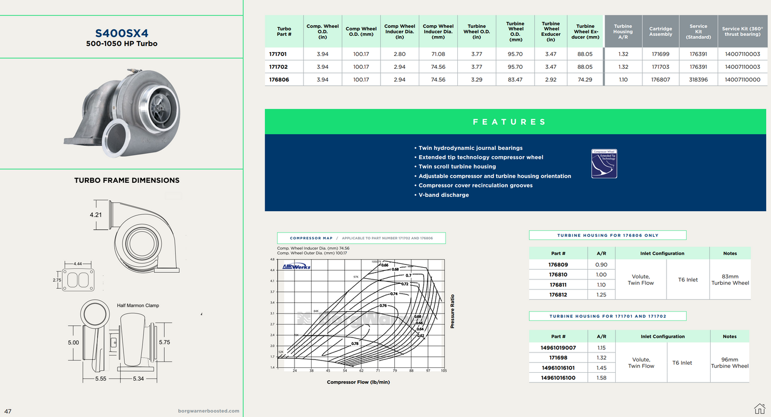Select turbine housing part 176812

[558, 294]
